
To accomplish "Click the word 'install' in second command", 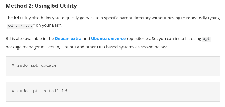I will coord(50,91).
